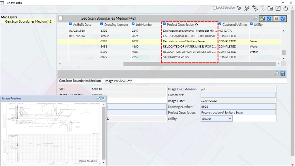Select the SANITARY SEWERS table row
Viewport: 295px width, 166px height.
click(176, 57)
